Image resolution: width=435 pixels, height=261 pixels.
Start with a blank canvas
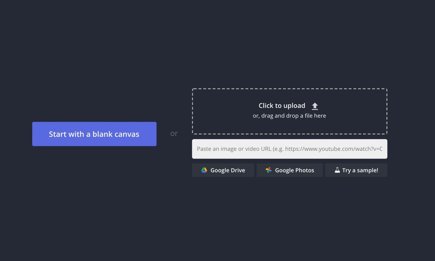[94, 134]
